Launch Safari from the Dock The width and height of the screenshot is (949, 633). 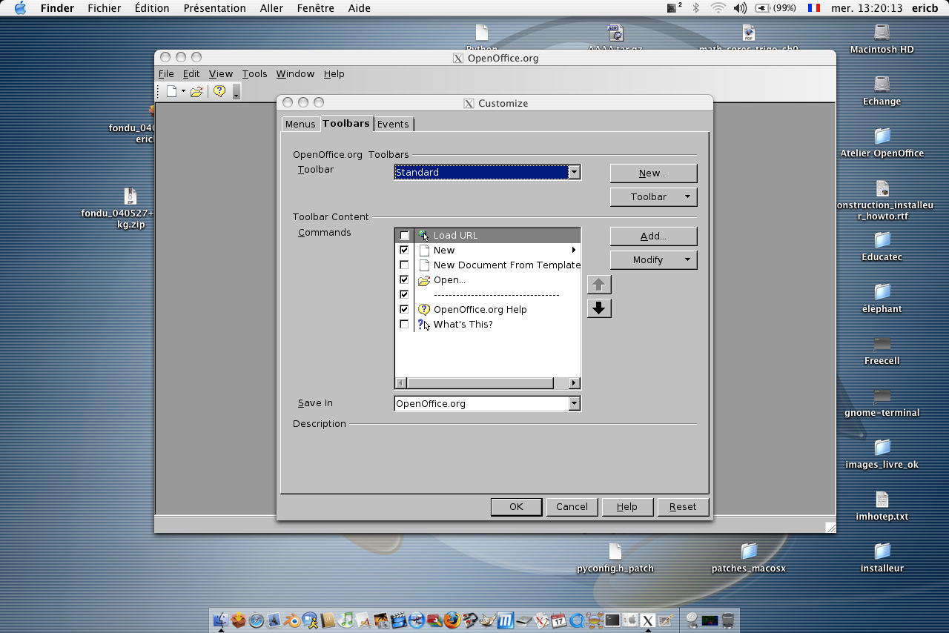click(x=257, y=620)
